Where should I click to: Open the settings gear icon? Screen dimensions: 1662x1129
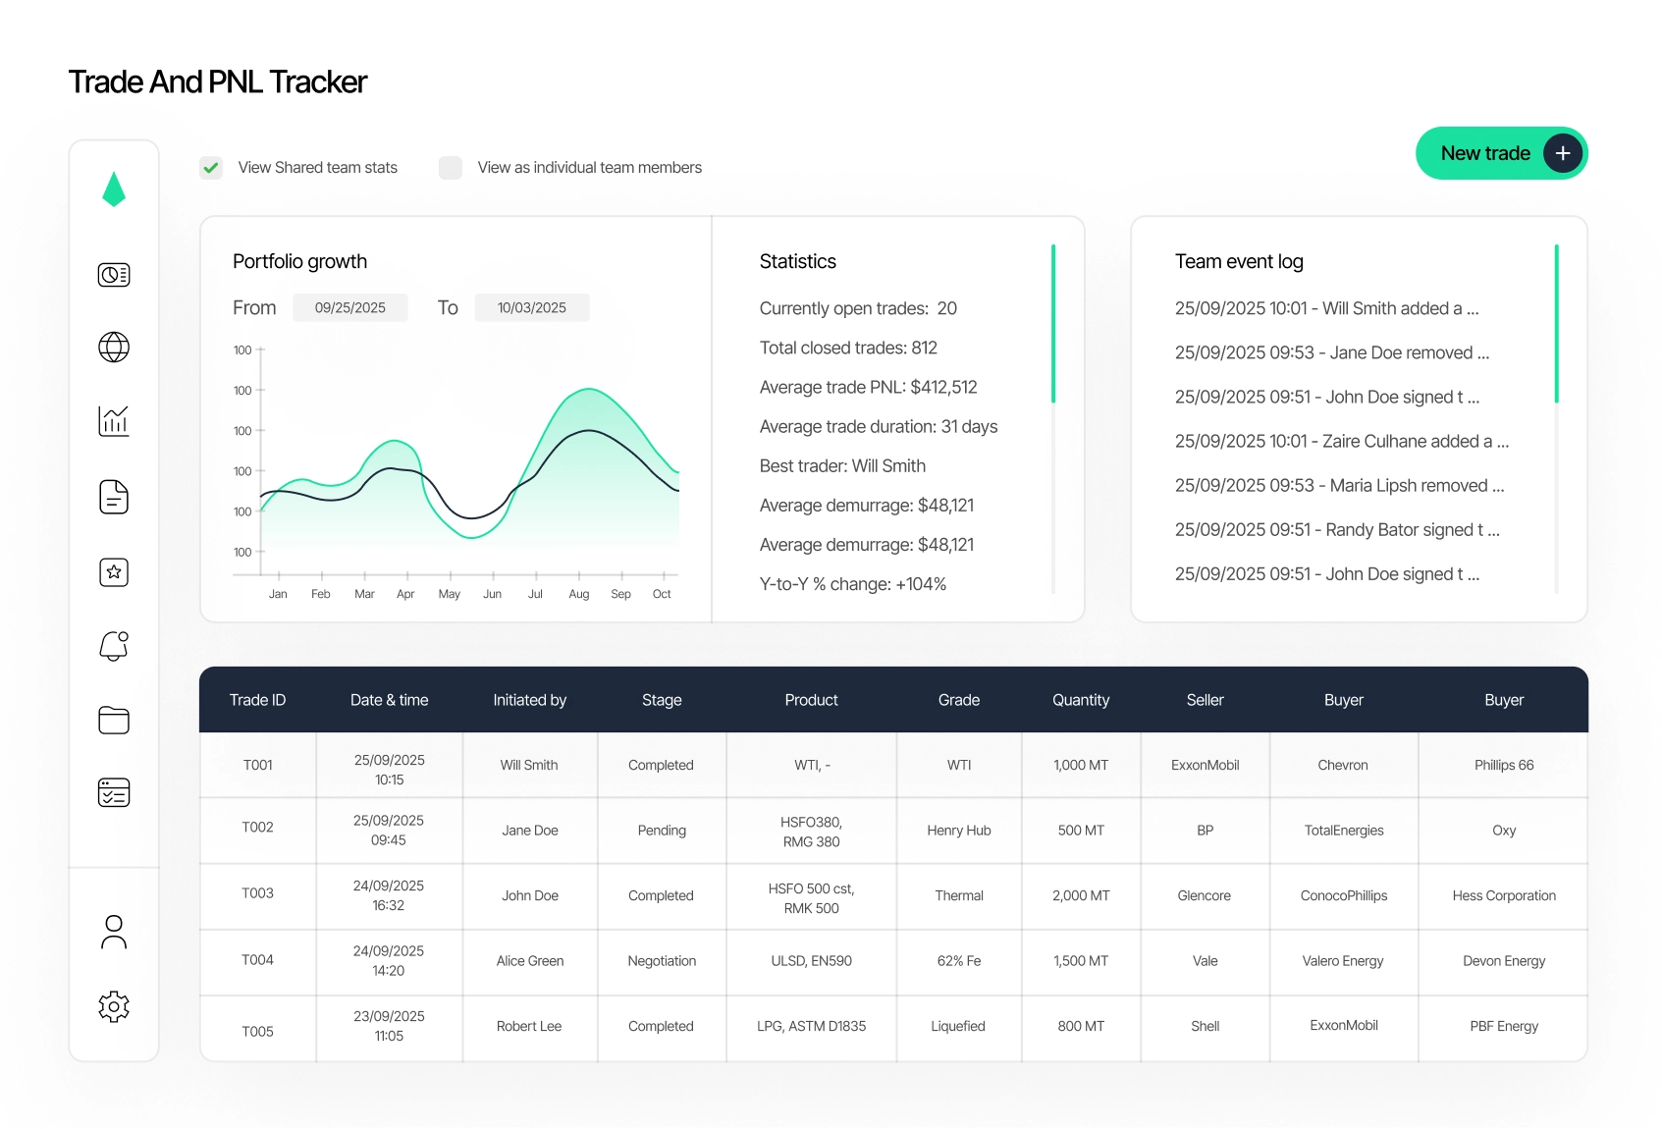pyautogui.click(x=114, y=1006)
